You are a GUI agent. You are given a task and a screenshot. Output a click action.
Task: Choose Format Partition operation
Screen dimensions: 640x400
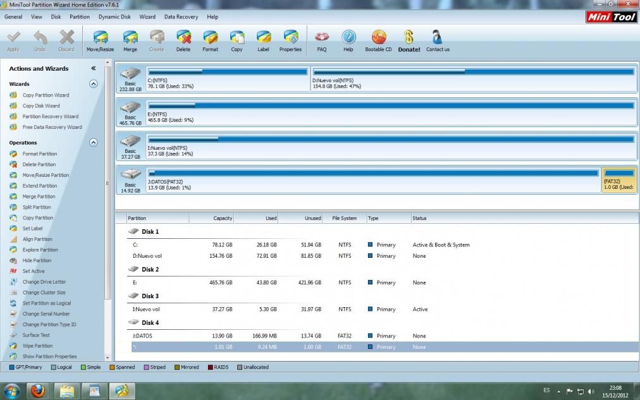(40, 154)
